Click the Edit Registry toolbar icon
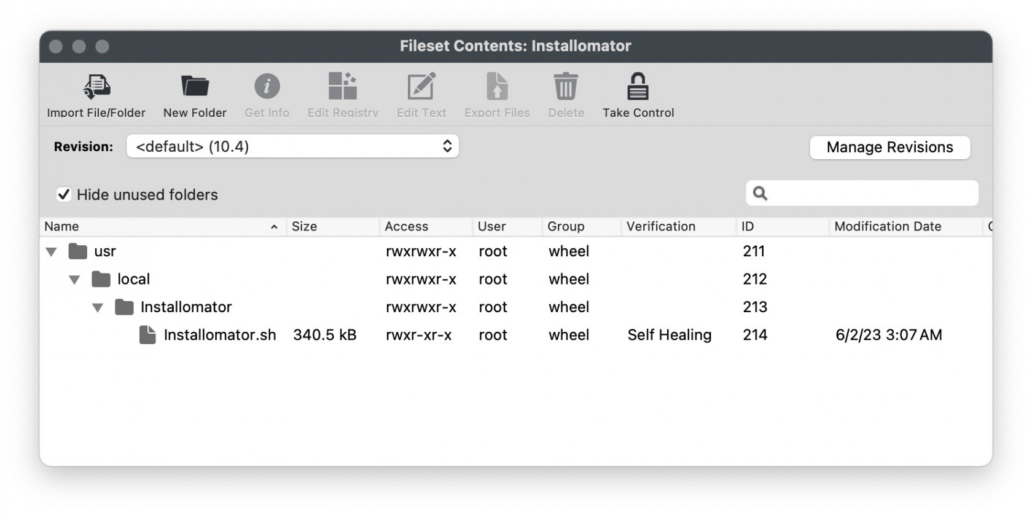This screenshot has height=515, width=1032. (343, 86)
